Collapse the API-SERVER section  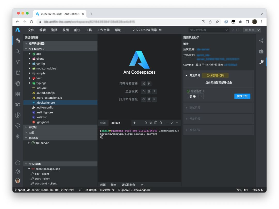coord(60,49)
